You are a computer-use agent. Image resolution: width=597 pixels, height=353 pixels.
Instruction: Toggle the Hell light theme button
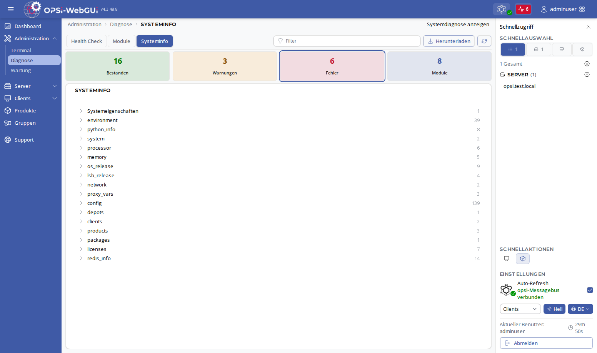[x=554, y=309]
